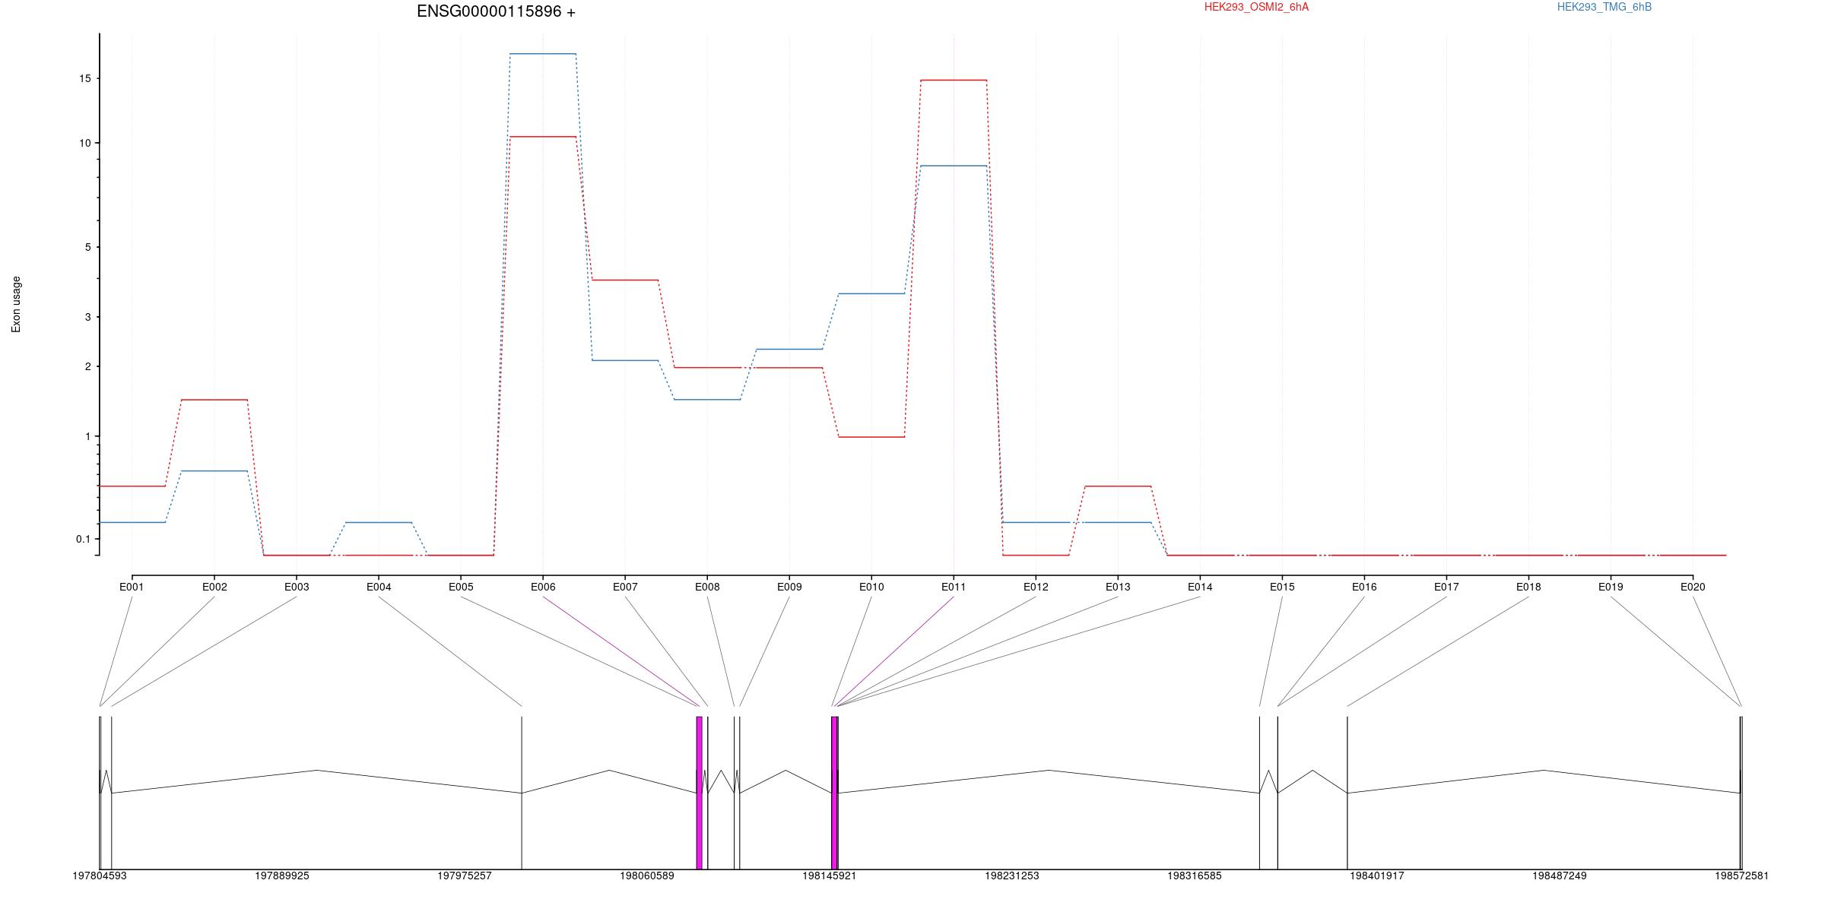Click y-axis tick value 15
Viewport: 1825px width, 912px height.
tap(85, 78)
